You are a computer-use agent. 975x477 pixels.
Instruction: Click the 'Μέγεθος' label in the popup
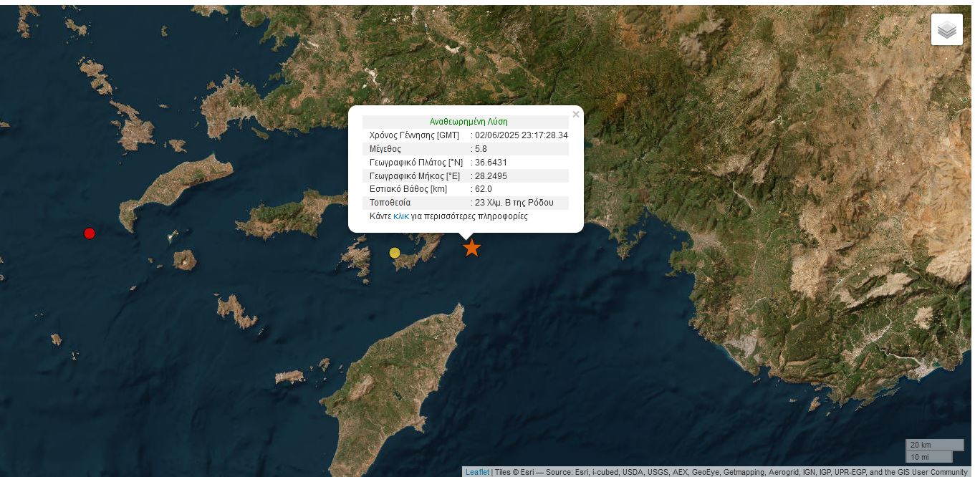coord(385,149)
